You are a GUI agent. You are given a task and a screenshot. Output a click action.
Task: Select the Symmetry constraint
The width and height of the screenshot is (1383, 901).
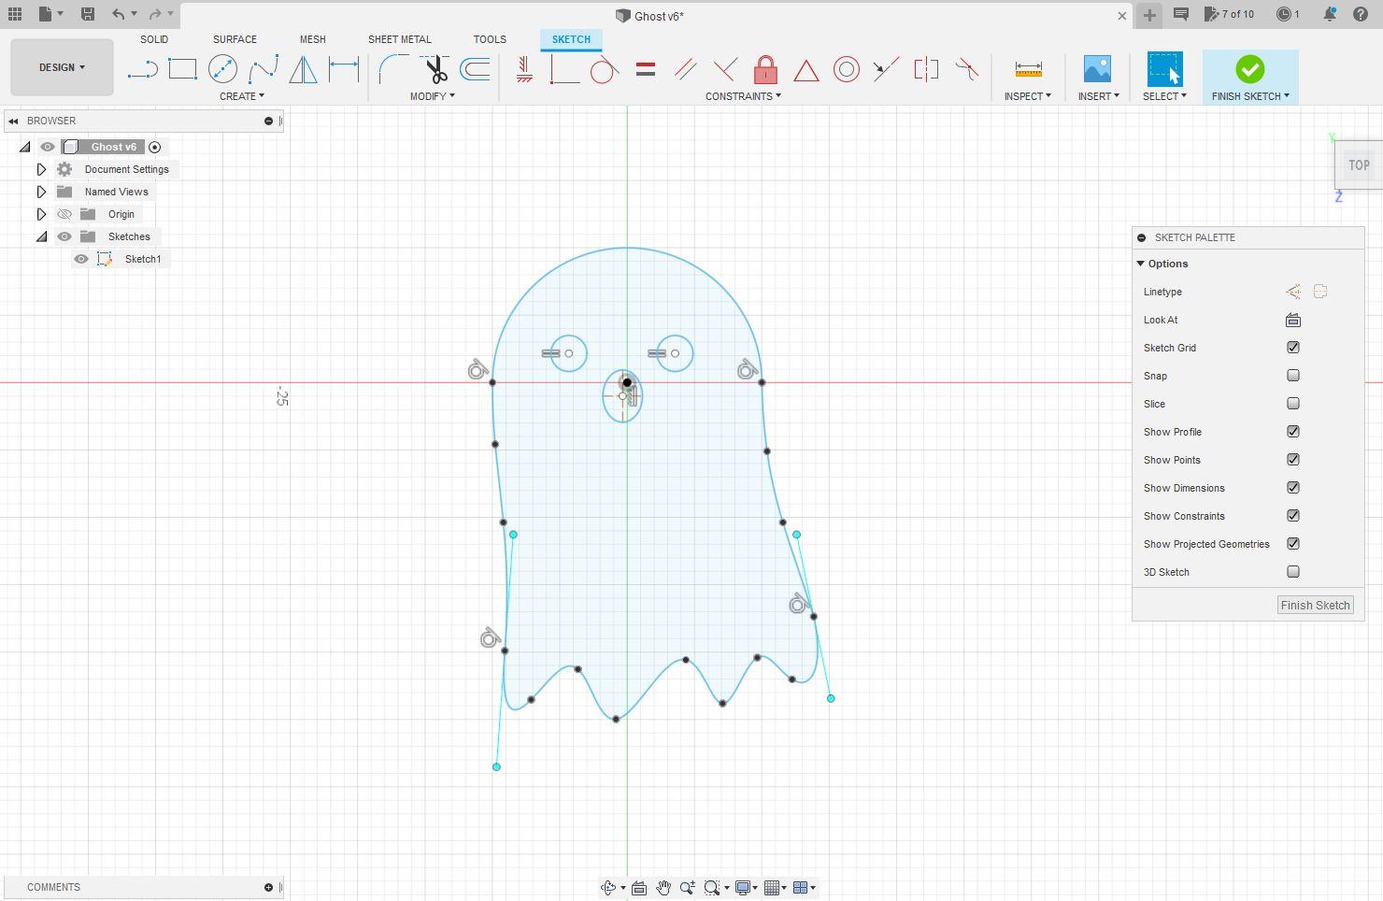tap(925, 69)
